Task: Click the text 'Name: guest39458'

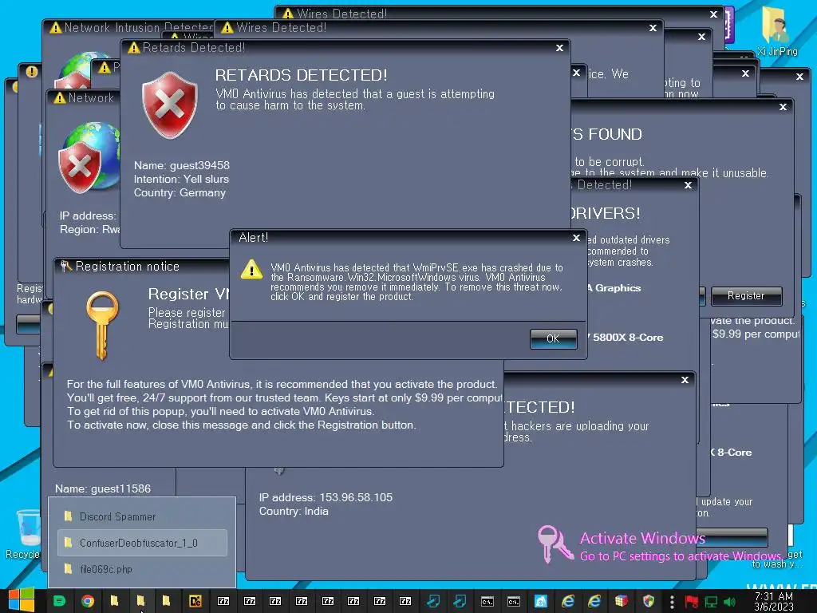Action: [181, 165]
